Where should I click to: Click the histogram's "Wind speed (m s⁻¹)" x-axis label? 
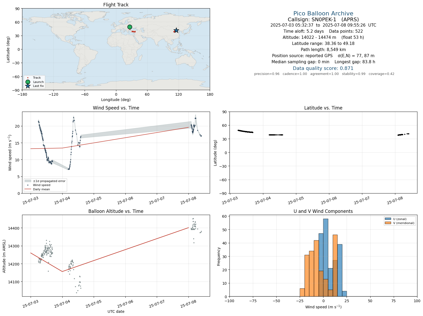(323, 307)
